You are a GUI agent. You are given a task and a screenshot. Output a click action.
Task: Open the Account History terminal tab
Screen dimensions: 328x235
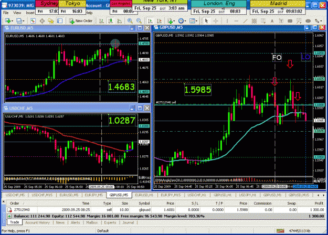[38, 222]
